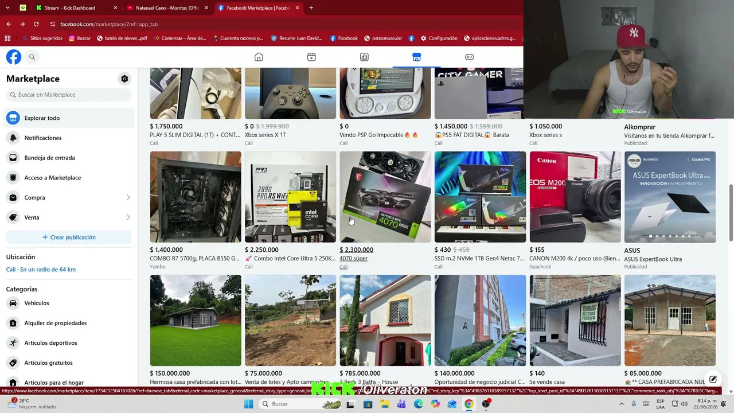Expand the Venta submenu chevron
Screen dimensions: 734x413
128,217
